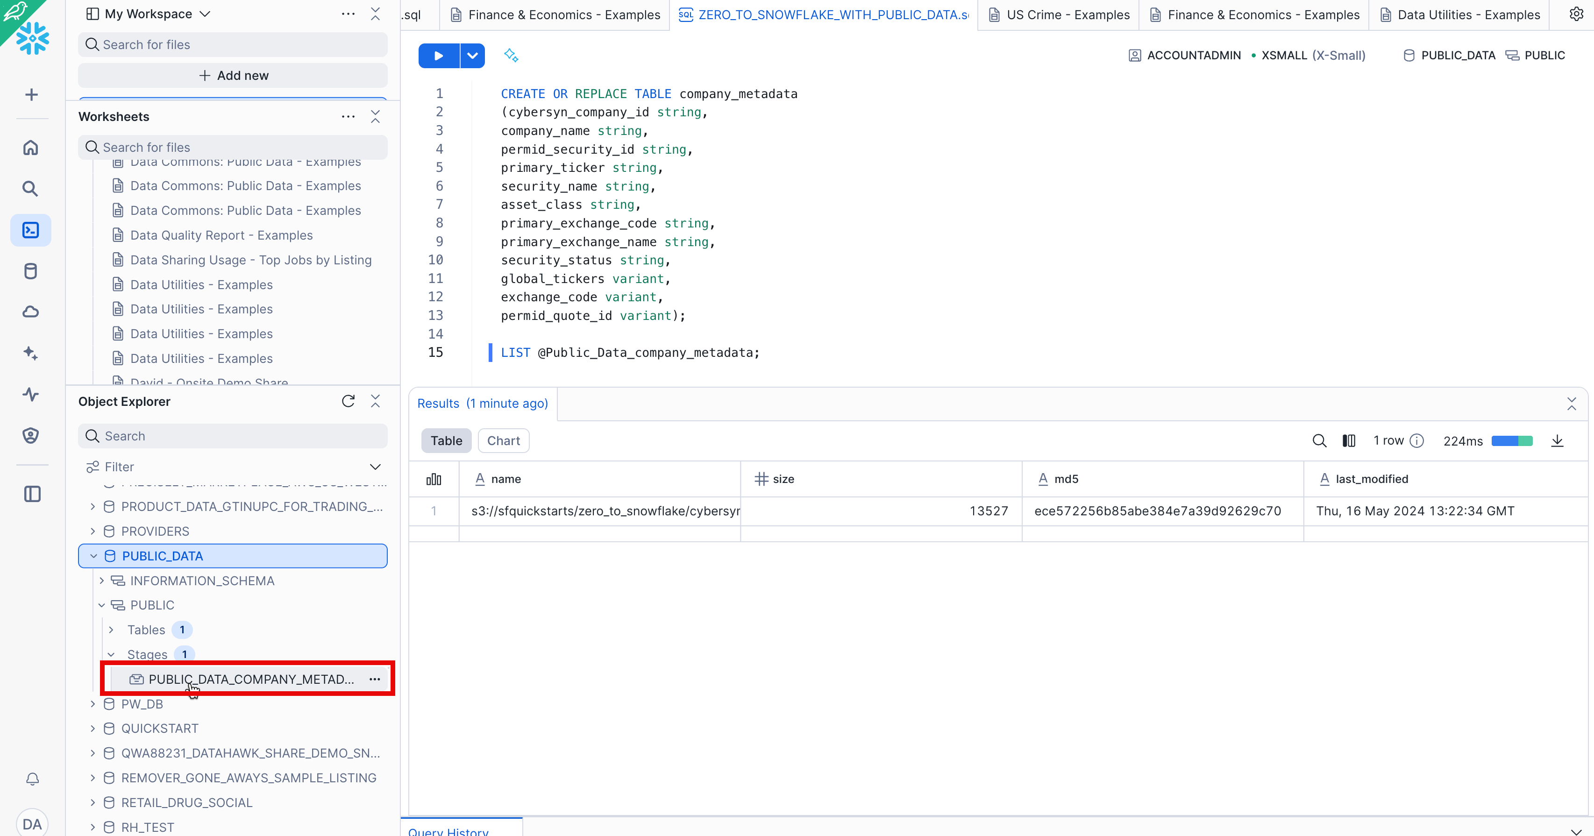This screenshot has height=836, width=1594.
Task: Open worksheet settings gear icon
Action: [x=1576, y=14]
